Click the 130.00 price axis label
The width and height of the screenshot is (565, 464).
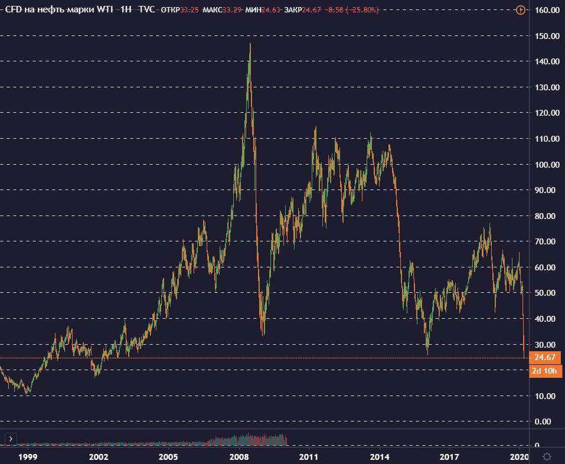[547, 87]
